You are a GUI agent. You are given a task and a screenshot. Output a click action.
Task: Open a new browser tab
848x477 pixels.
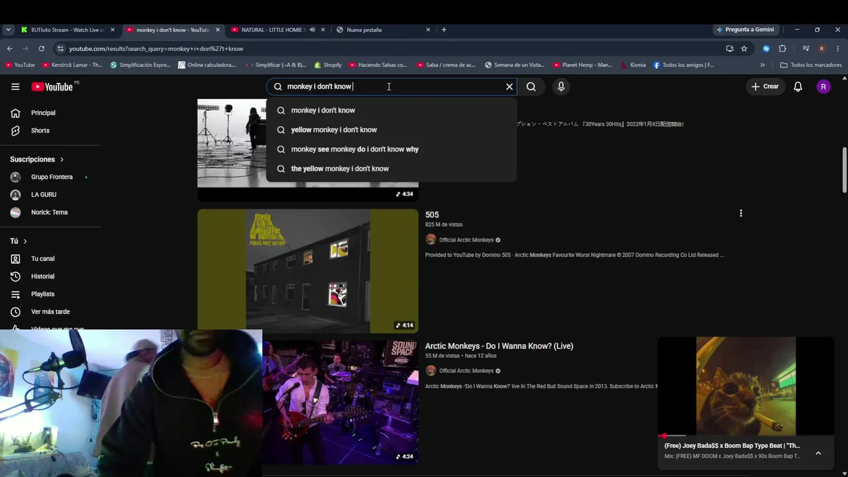click(444, 30)
